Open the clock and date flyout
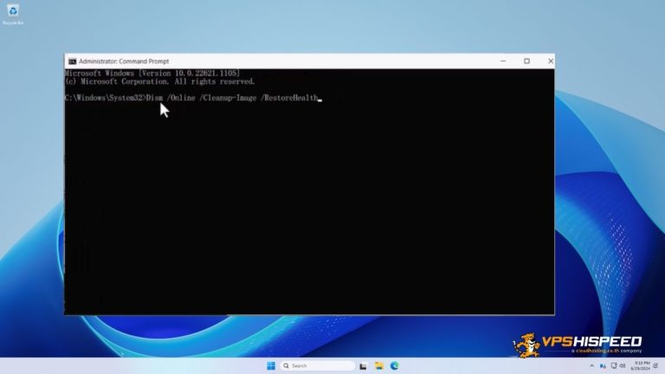The image size is (665, 374). pyautogui.click(x=640, y=366)
